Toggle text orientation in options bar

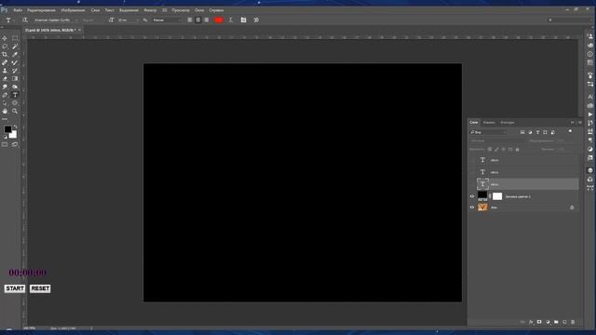pos(25,20)
